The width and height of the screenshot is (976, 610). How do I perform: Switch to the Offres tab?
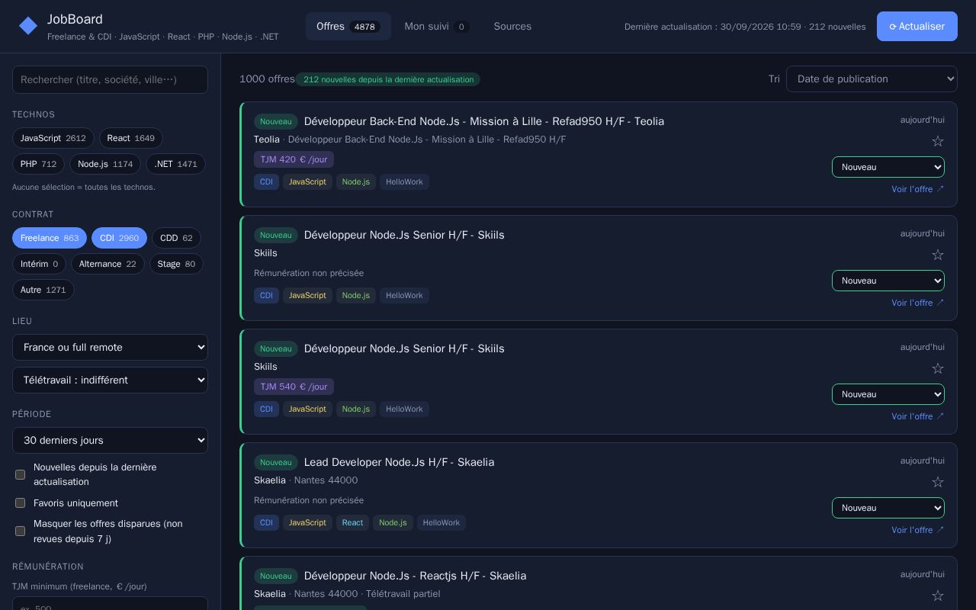tap(348, 26)
